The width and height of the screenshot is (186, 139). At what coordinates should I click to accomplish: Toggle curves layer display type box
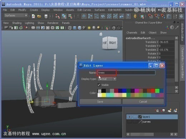[x=135, y=122]
